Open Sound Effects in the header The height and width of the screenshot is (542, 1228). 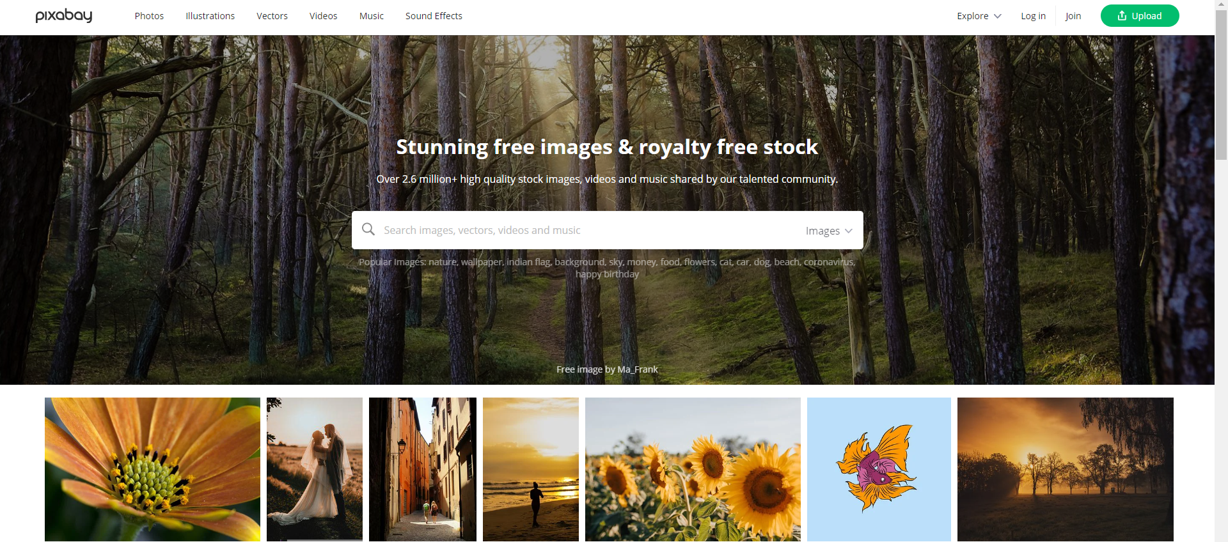[434, 16]
